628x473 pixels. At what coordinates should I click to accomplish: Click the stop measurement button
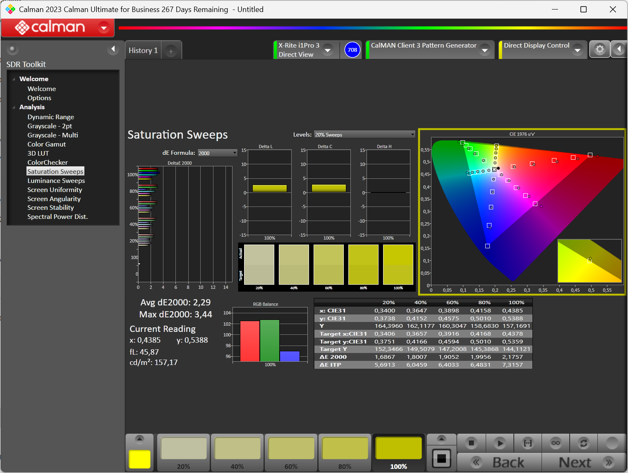point(471,443)
